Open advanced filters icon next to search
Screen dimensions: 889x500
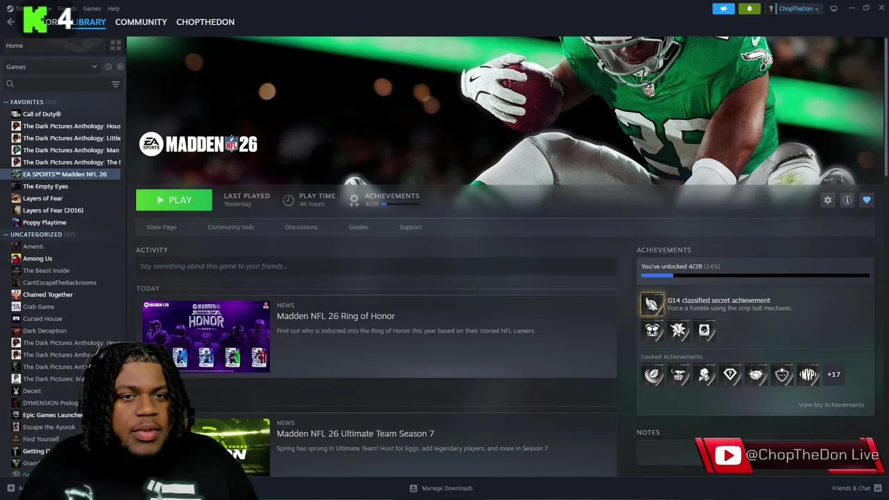115,84
